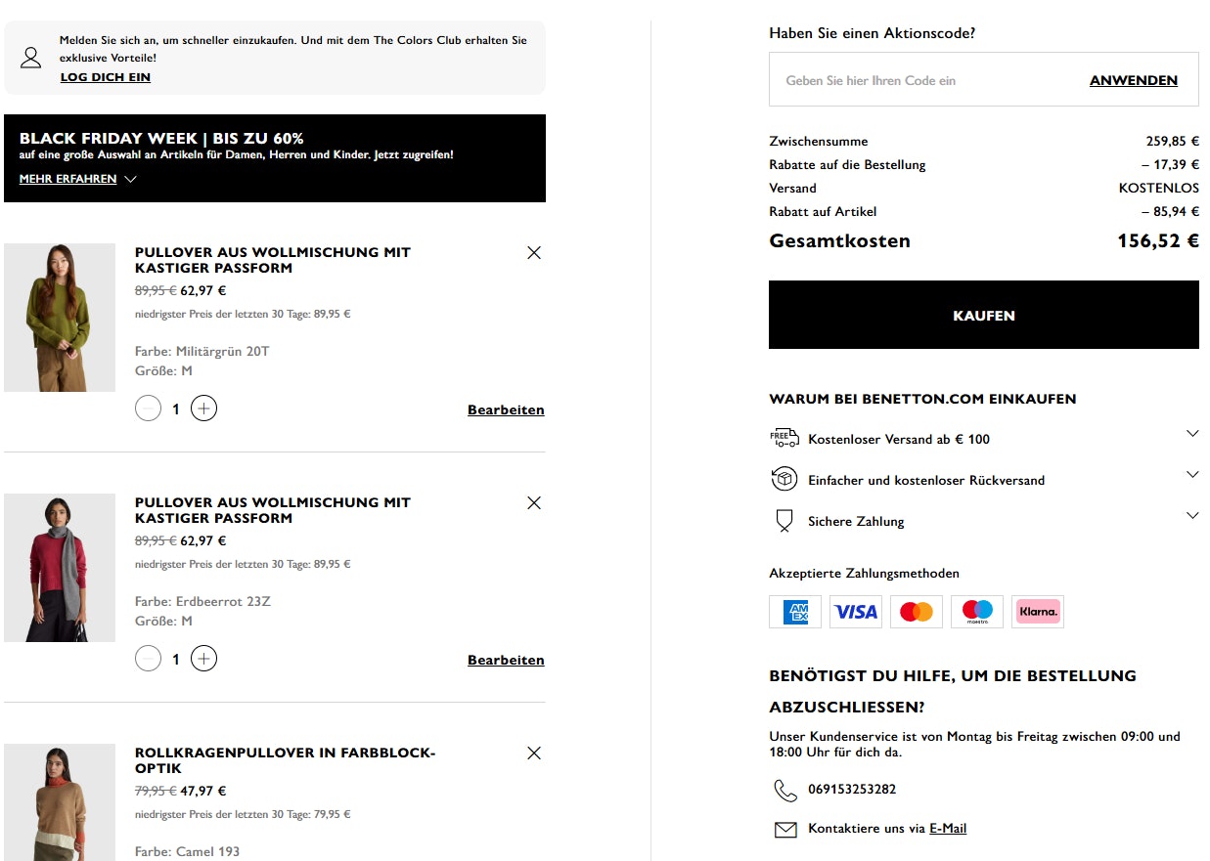Expand Kostenloser Versand ab € 100

pyautogui.click(x=1191, y=434)
